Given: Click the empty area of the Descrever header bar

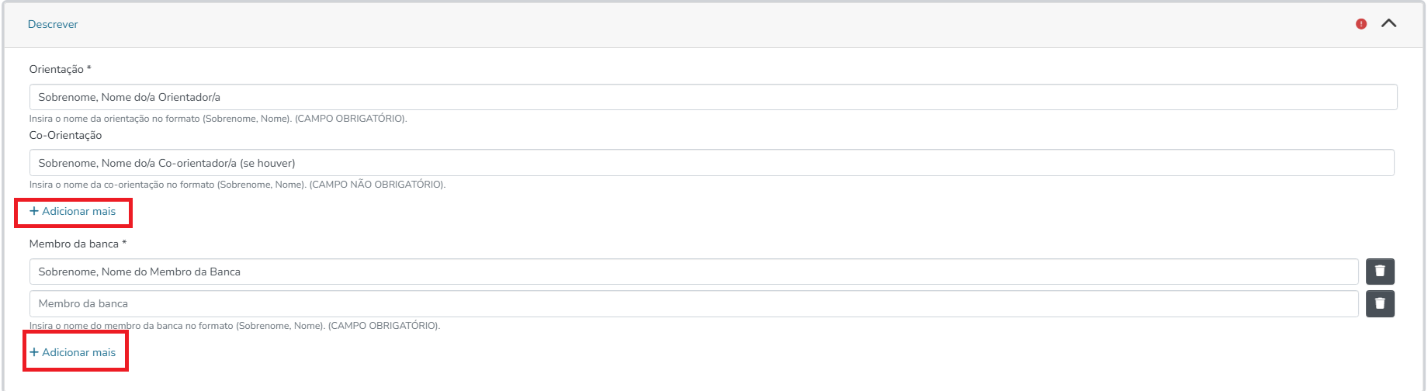Looking at the screenshot, I should click(x=698, y=24).
